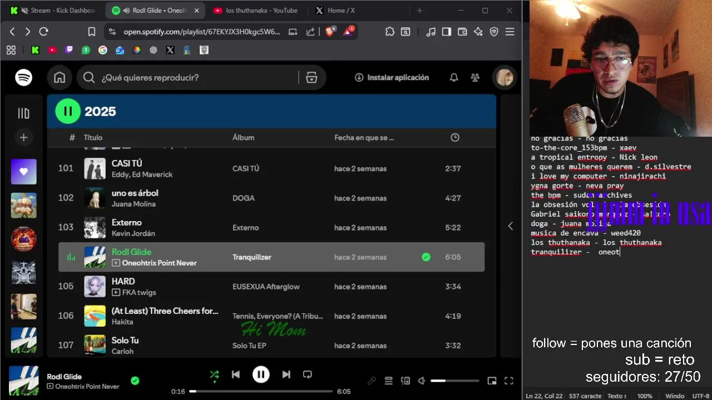Create playlist with plus icon

[23, 137]
